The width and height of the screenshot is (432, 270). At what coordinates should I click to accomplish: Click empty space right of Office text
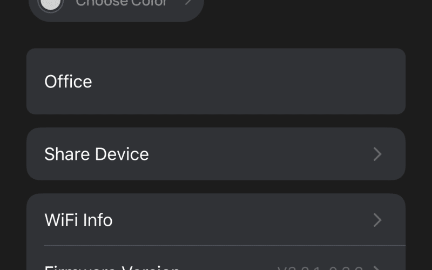(248, 82)
